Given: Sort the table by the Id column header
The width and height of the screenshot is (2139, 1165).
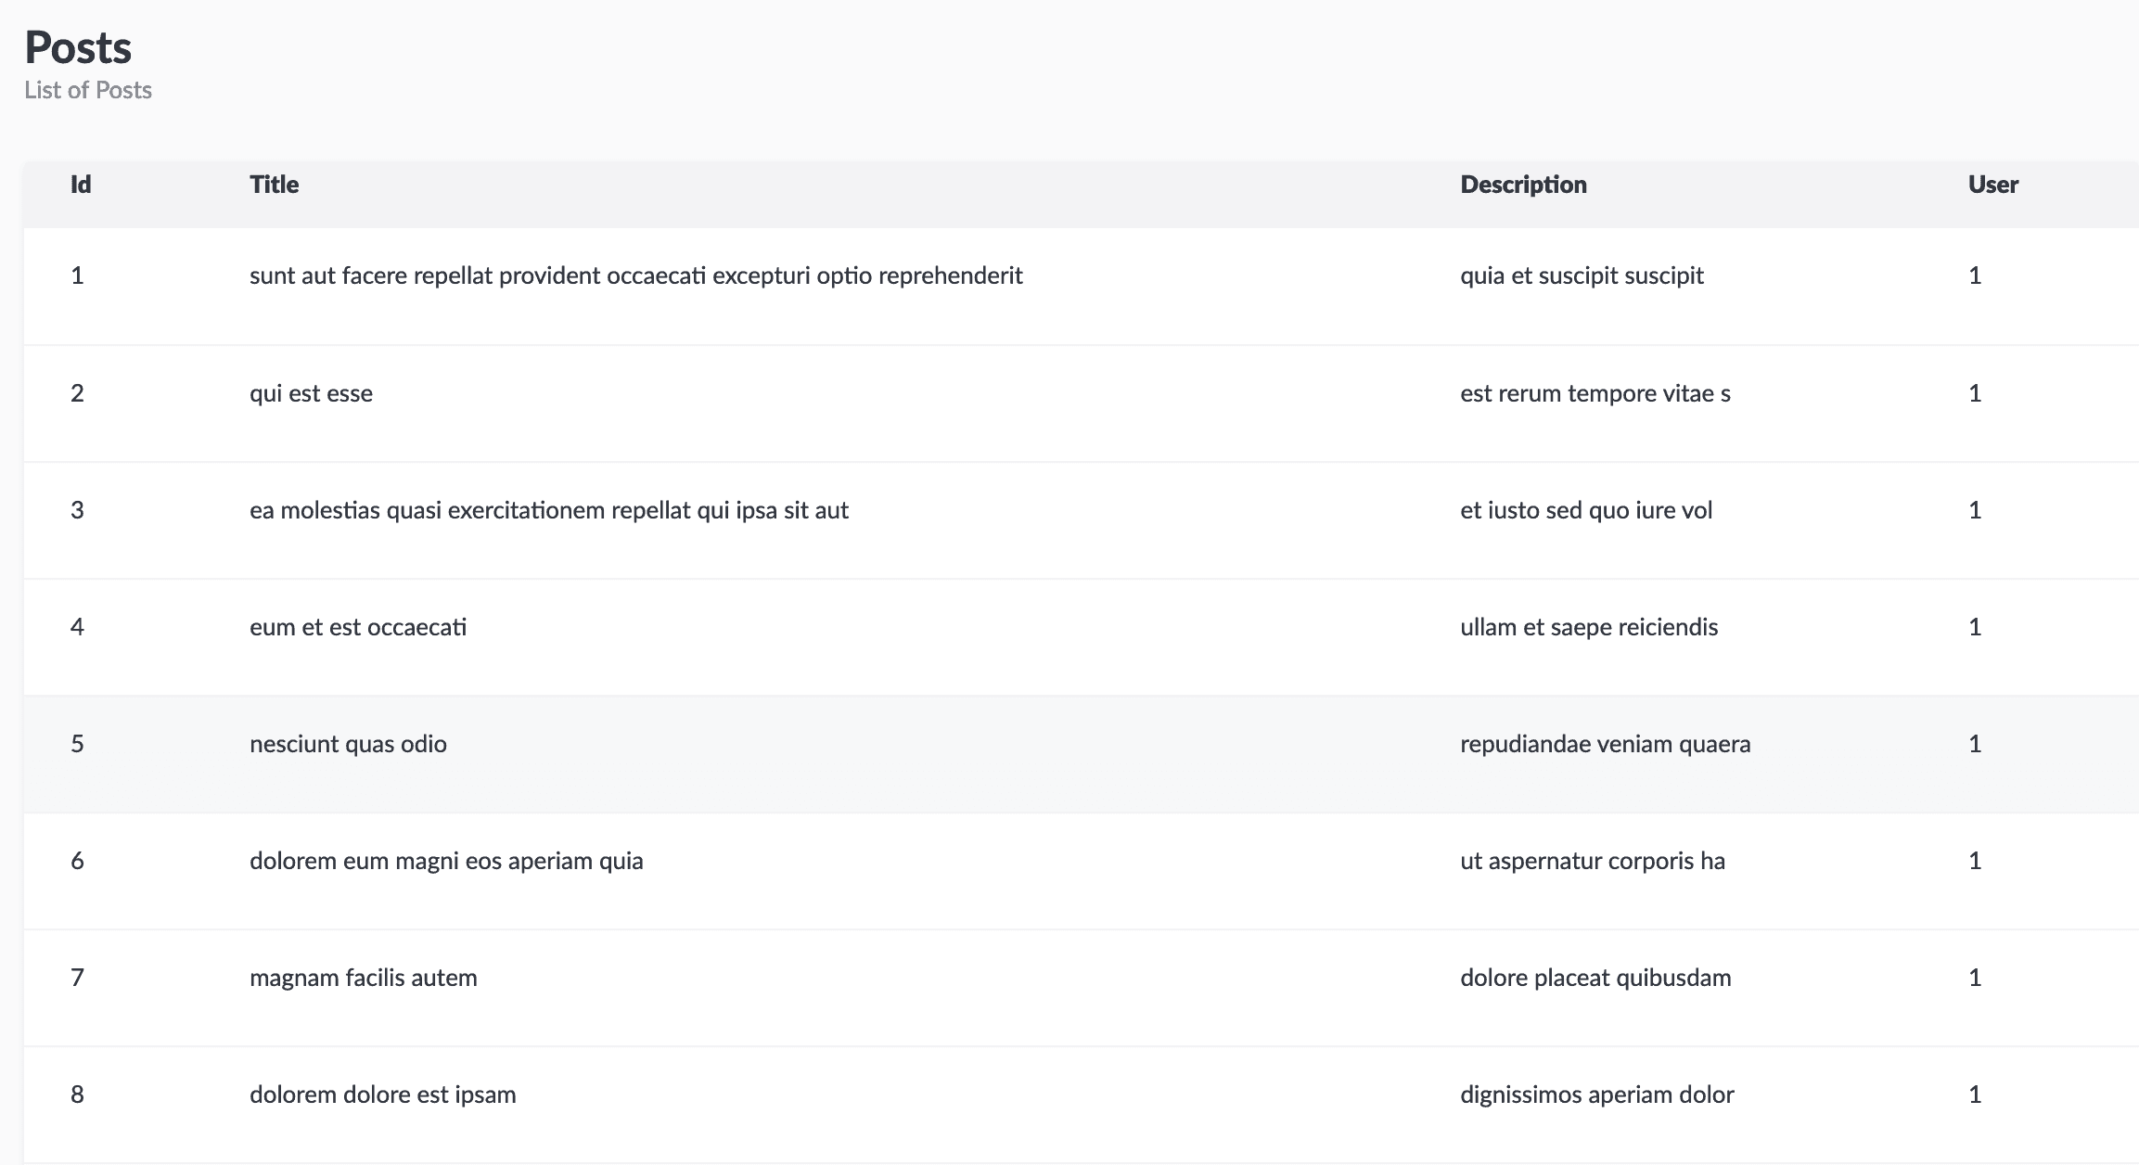Looking at the screenshot, I should click(80, 185).
